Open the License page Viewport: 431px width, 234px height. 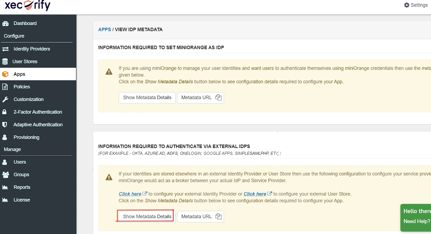click(22, 200)
